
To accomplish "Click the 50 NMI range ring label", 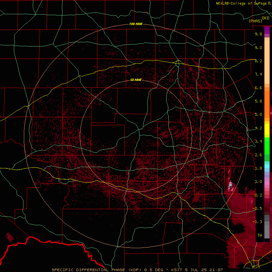I will point(136,80).
